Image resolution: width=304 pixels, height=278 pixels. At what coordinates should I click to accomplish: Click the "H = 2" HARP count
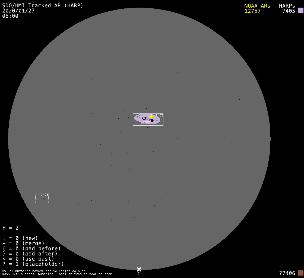tap(11, 228)
